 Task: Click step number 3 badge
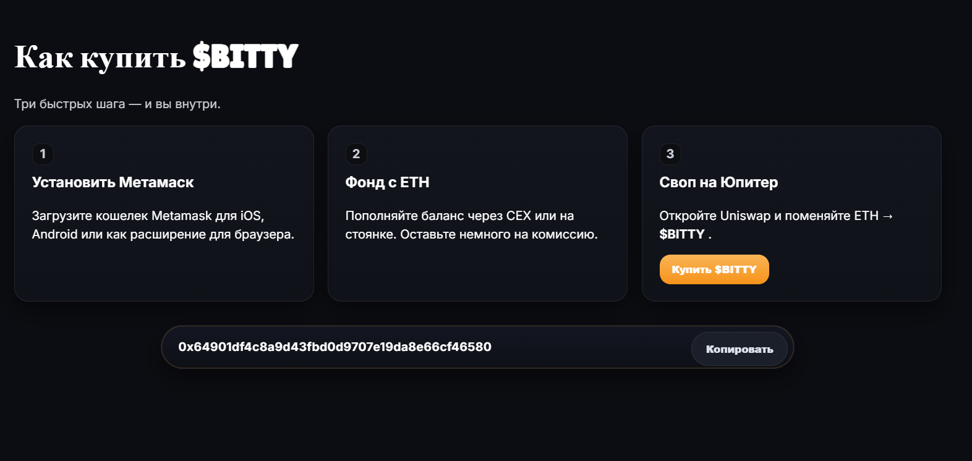[670, 154]
